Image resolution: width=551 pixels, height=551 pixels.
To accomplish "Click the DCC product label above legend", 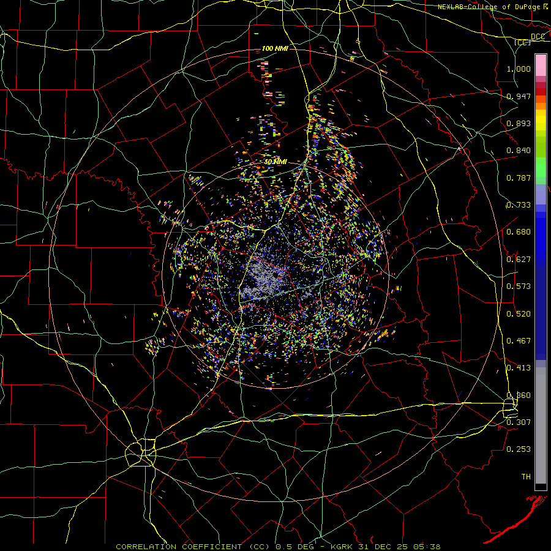I will pyautogui.click(x=538, y=36).
